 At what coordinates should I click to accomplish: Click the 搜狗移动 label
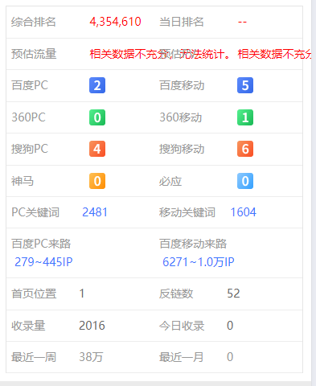[x=182, y=149]
